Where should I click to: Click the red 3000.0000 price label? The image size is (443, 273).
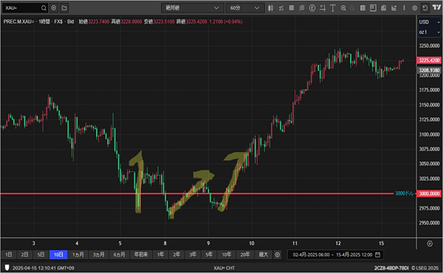(x=428, y=193)
